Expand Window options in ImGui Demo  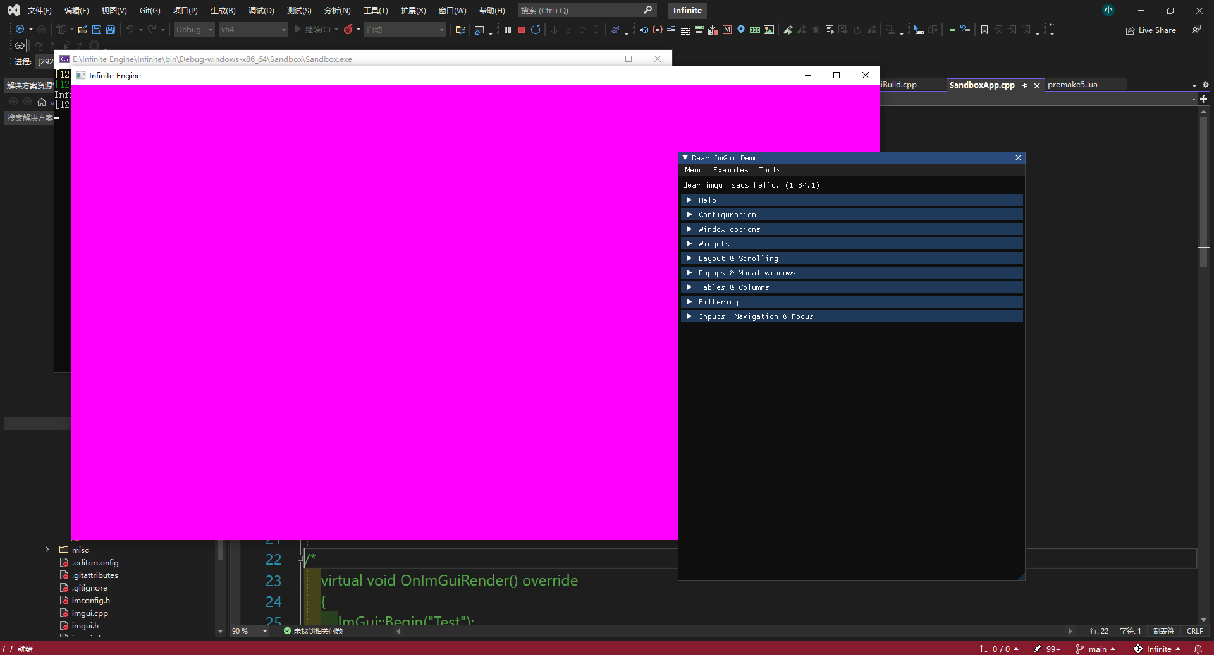(852, 229)
